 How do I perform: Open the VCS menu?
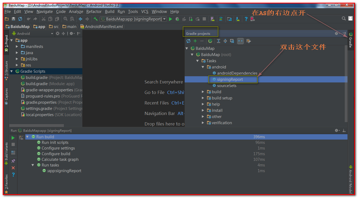coord(145,12)
